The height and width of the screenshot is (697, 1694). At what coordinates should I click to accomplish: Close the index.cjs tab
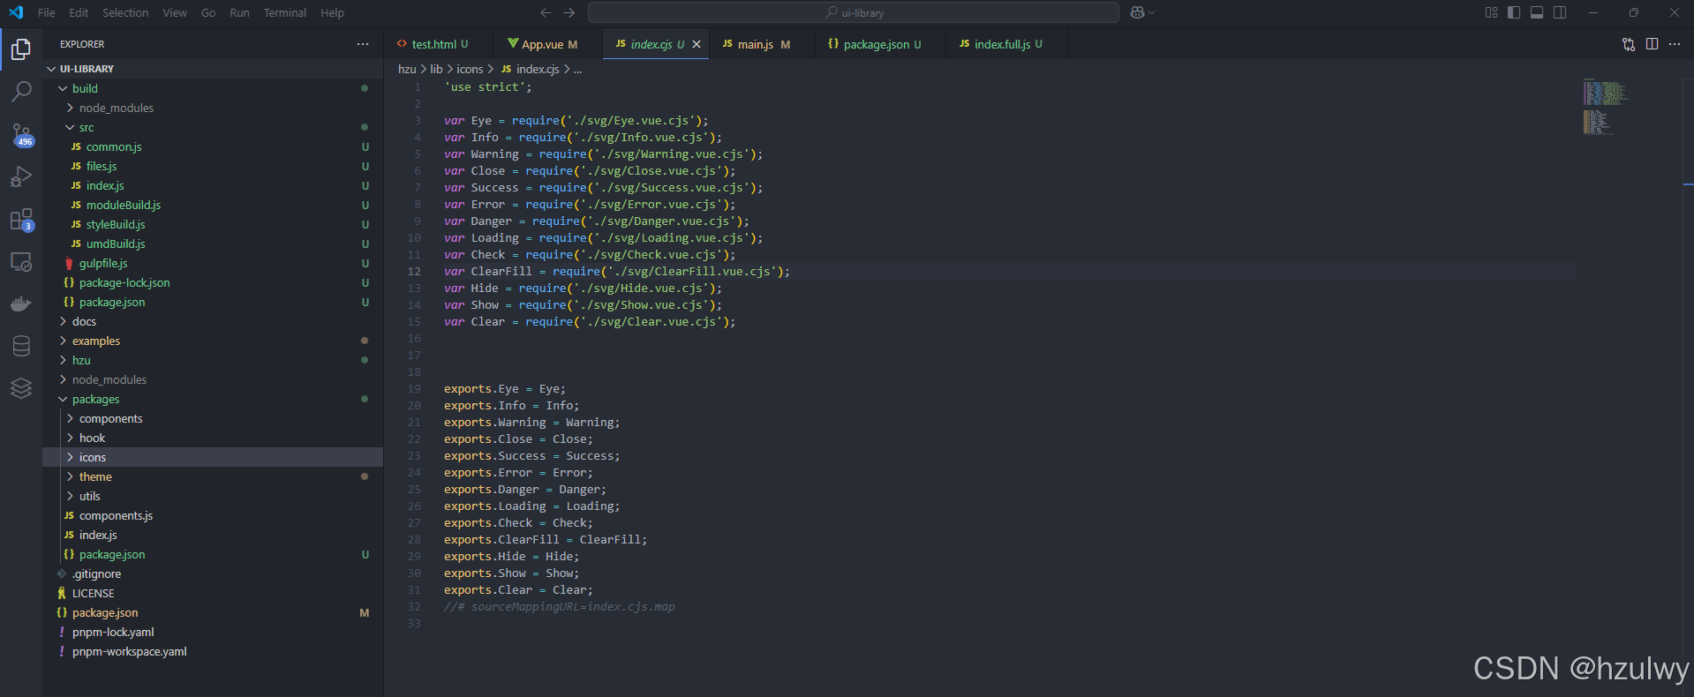696,44
